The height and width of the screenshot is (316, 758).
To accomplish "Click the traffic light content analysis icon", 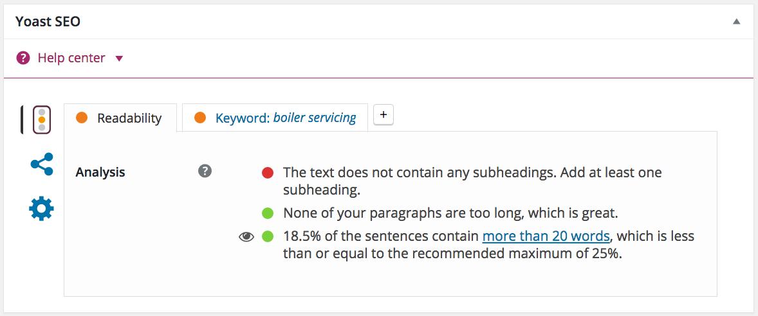I will tap(42, 119).
